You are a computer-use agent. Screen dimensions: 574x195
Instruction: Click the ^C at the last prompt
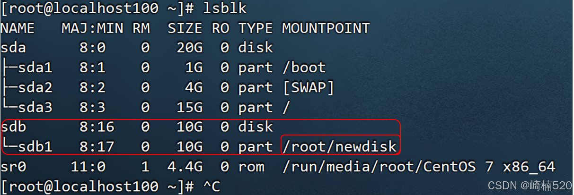[212, 186]
